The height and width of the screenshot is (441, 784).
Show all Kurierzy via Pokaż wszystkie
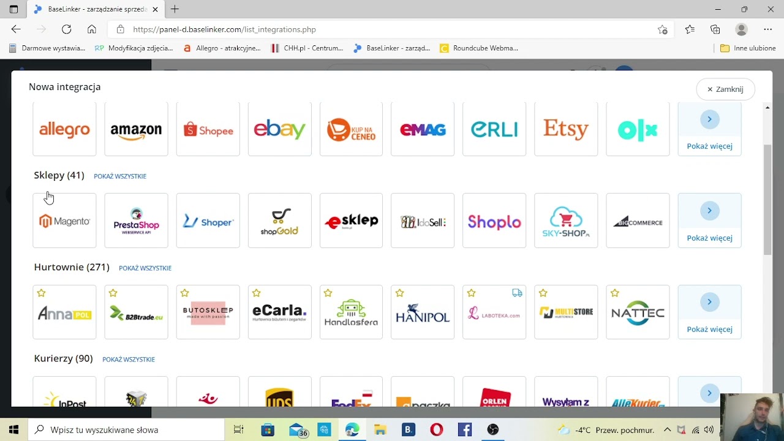click(x=129, y=360)
